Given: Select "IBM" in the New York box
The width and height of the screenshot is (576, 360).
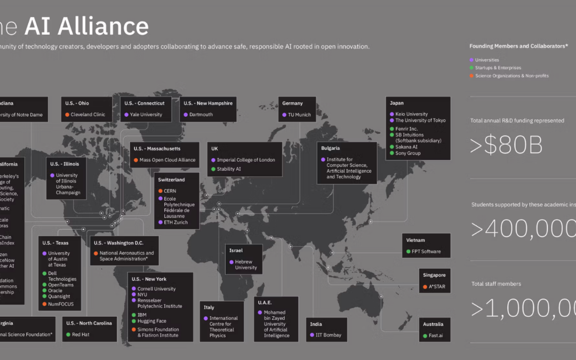Looking at the screenshot, I should [142, 315].
